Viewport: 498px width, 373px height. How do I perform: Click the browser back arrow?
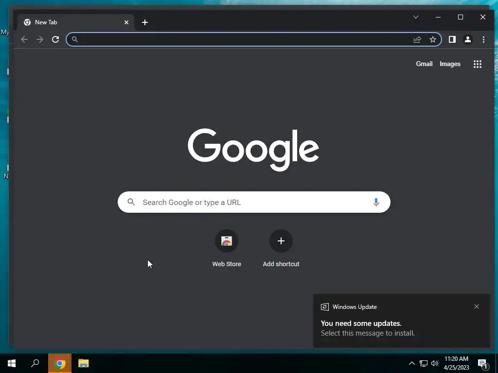pyautogui.click(x=24, y=39)
